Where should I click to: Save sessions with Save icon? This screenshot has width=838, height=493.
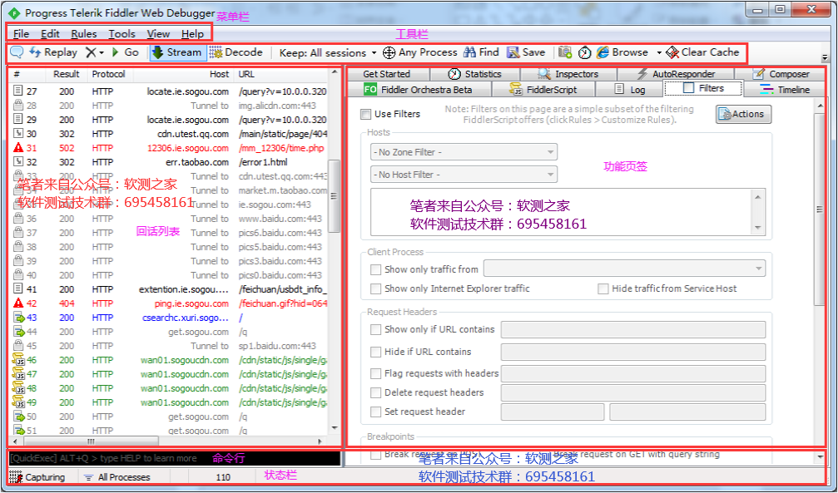pos(526,52)
